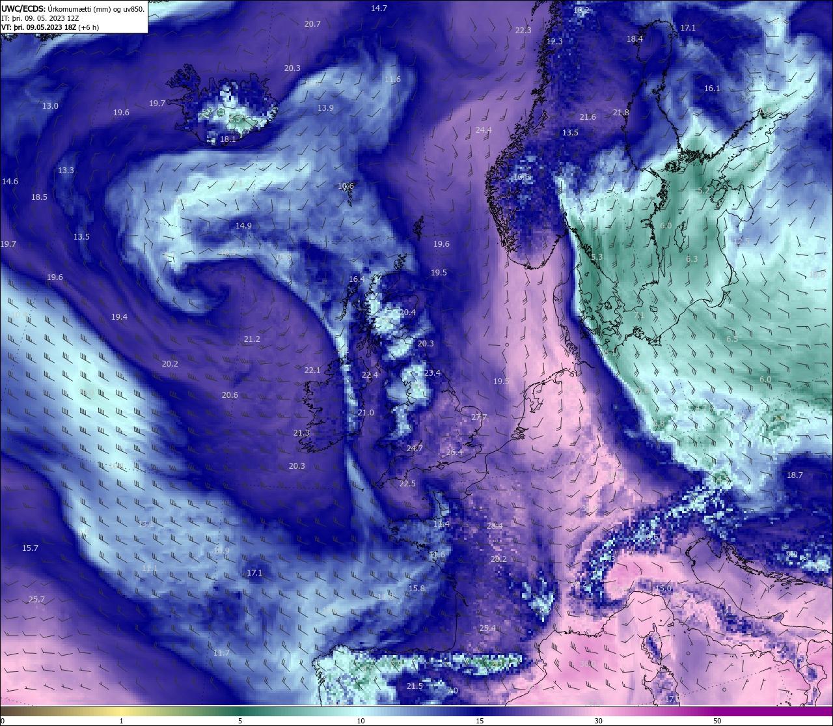The height and width of the screenshot is (726, 833).
Task: Click the map value '12.3' over northern Norway
Action: click(554, 42)
